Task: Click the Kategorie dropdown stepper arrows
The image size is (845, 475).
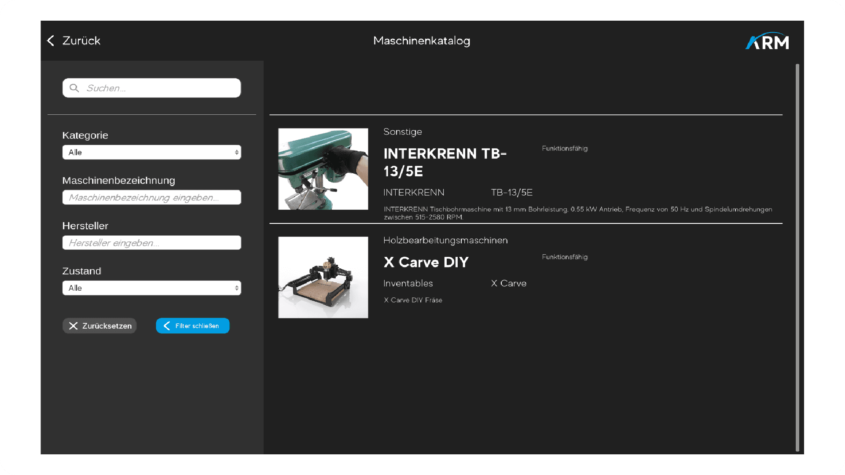Action: click(236, 152)
